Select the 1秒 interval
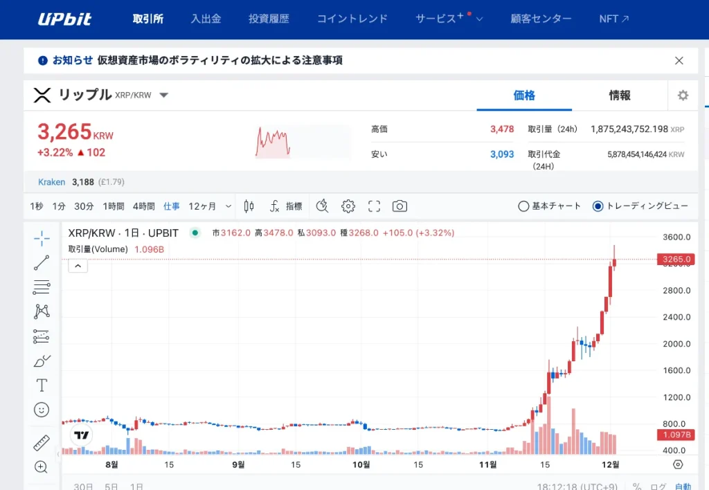The width and height of the screenshot is (709, 490). pos(37,206)
